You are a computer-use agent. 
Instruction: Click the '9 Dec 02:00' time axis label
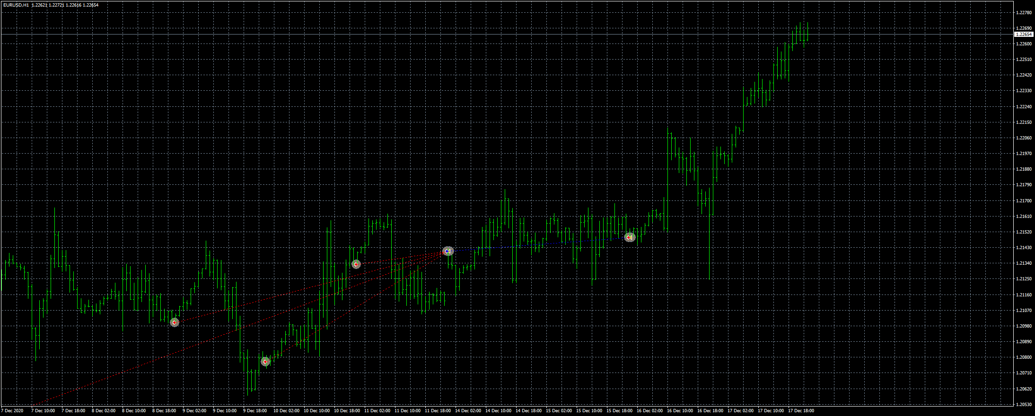point(194,411)
